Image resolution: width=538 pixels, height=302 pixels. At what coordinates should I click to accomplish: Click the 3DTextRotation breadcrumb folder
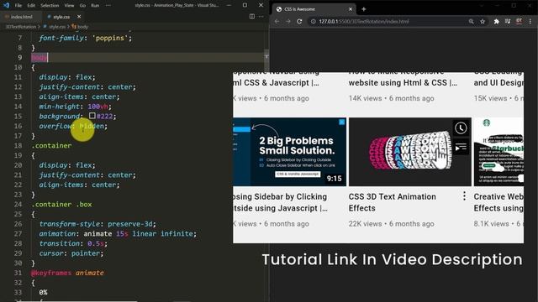point(20,27)
